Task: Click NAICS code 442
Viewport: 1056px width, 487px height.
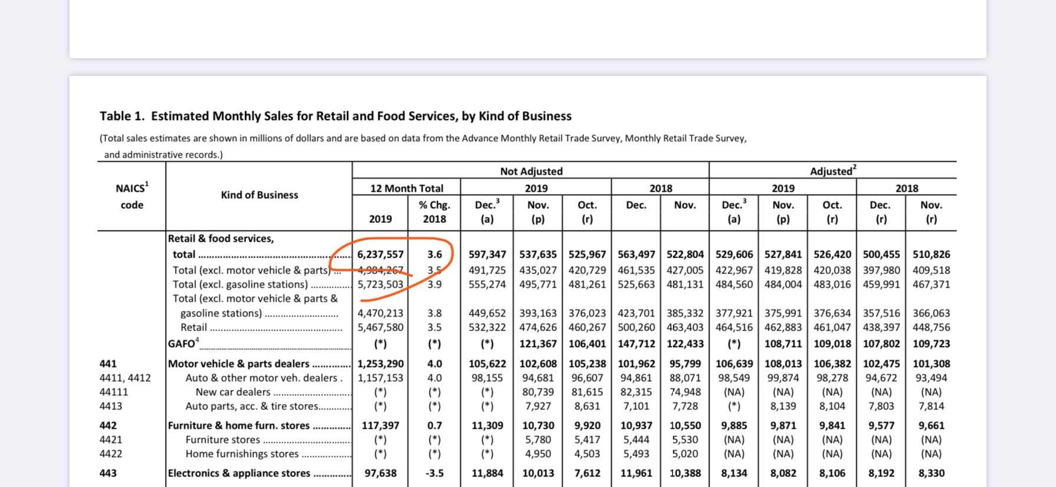Action: point(108,425)
